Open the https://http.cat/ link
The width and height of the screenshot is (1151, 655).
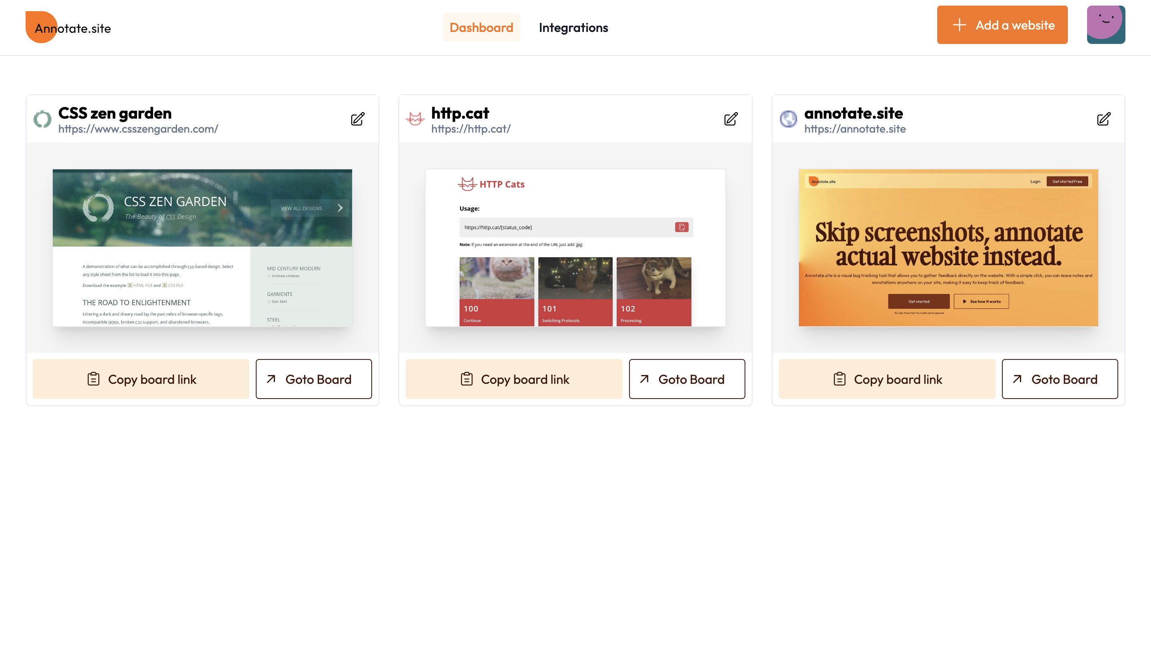pos(470,129)
